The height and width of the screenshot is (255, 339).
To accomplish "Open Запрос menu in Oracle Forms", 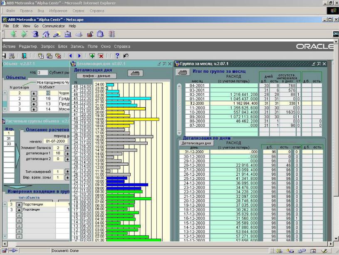I will 48,47.
